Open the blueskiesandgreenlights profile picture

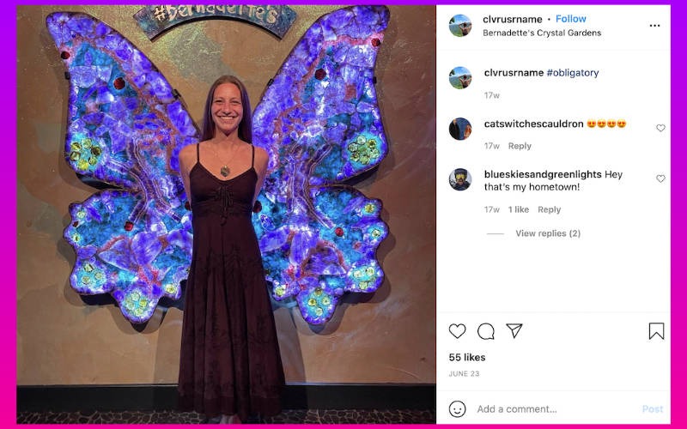pyautogui.click(x=460, y=179)
